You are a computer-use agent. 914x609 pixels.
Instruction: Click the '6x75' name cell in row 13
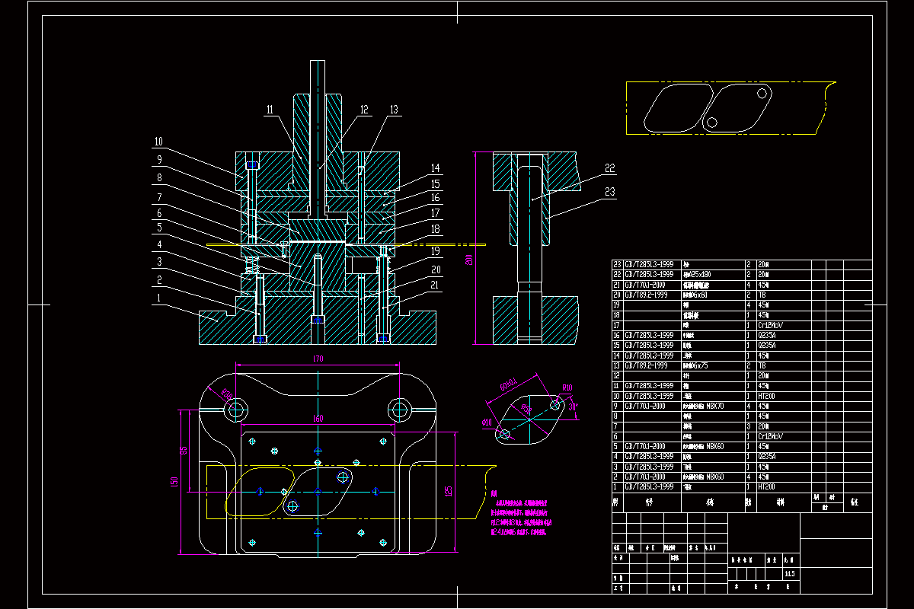point(696,365)
